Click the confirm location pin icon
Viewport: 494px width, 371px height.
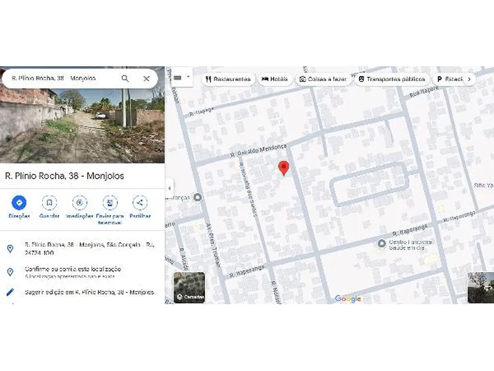(x=10, y=271)
